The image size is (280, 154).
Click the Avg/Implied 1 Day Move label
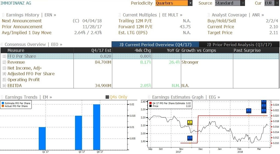coord(27,33)
